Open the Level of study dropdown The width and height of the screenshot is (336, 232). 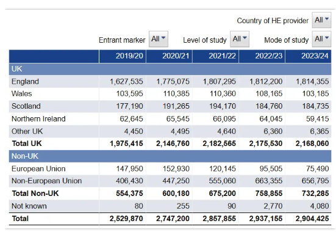point(240,39)
